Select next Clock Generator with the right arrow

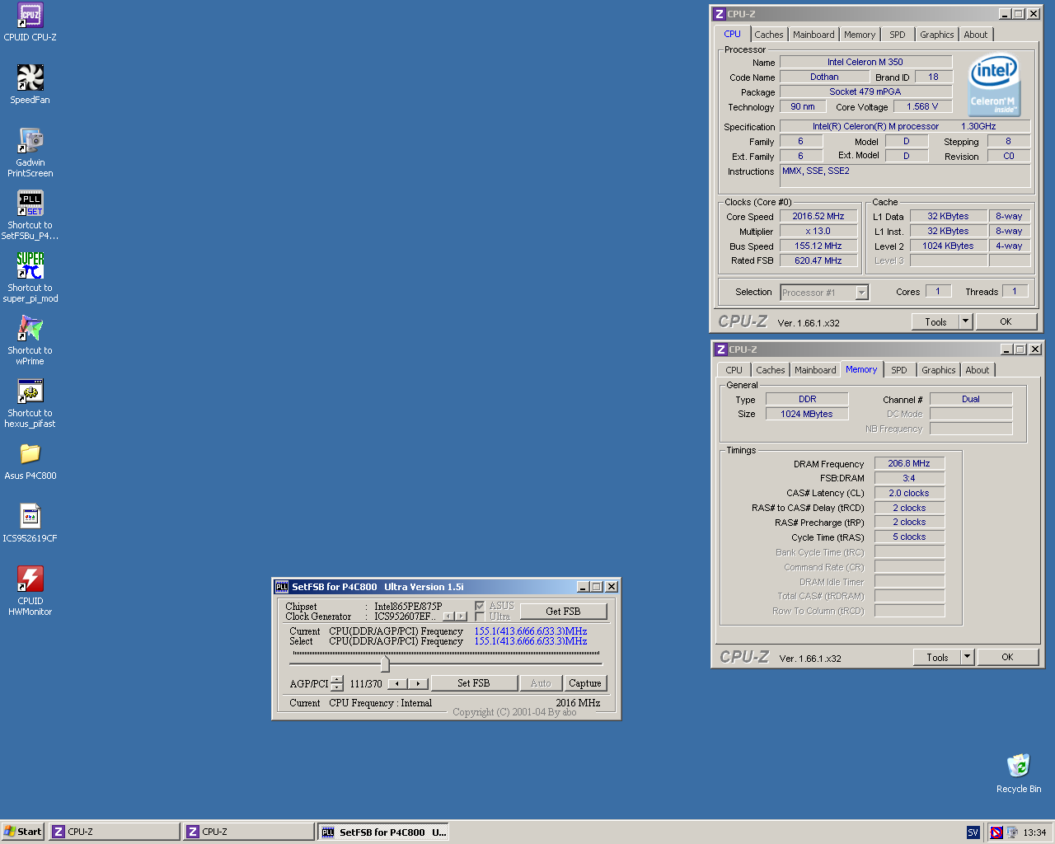[x=461, y=617]
